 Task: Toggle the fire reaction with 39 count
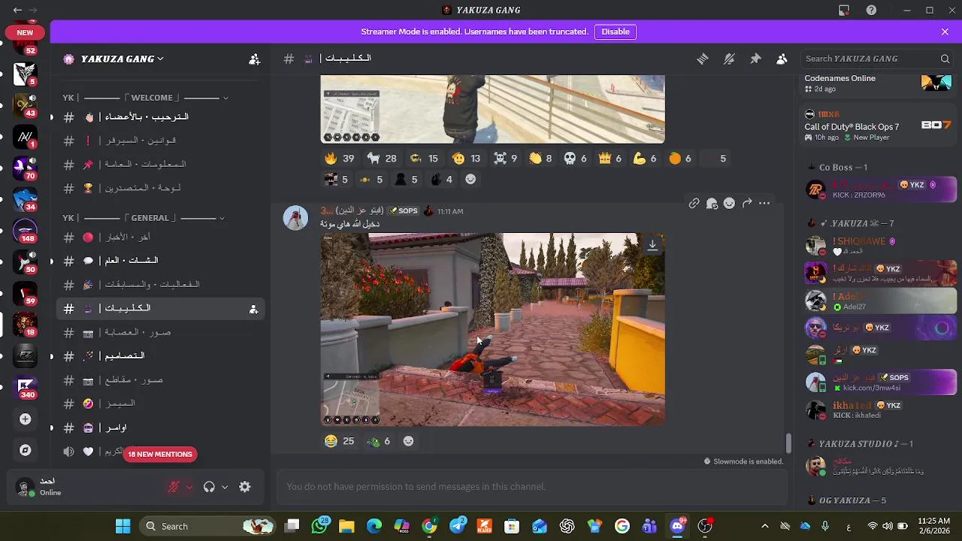(339, 159)
